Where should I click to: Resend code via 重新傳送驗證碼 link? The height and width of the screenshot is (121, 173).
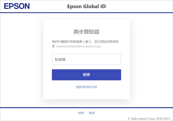pyautogui.click(x=86, y=87)
